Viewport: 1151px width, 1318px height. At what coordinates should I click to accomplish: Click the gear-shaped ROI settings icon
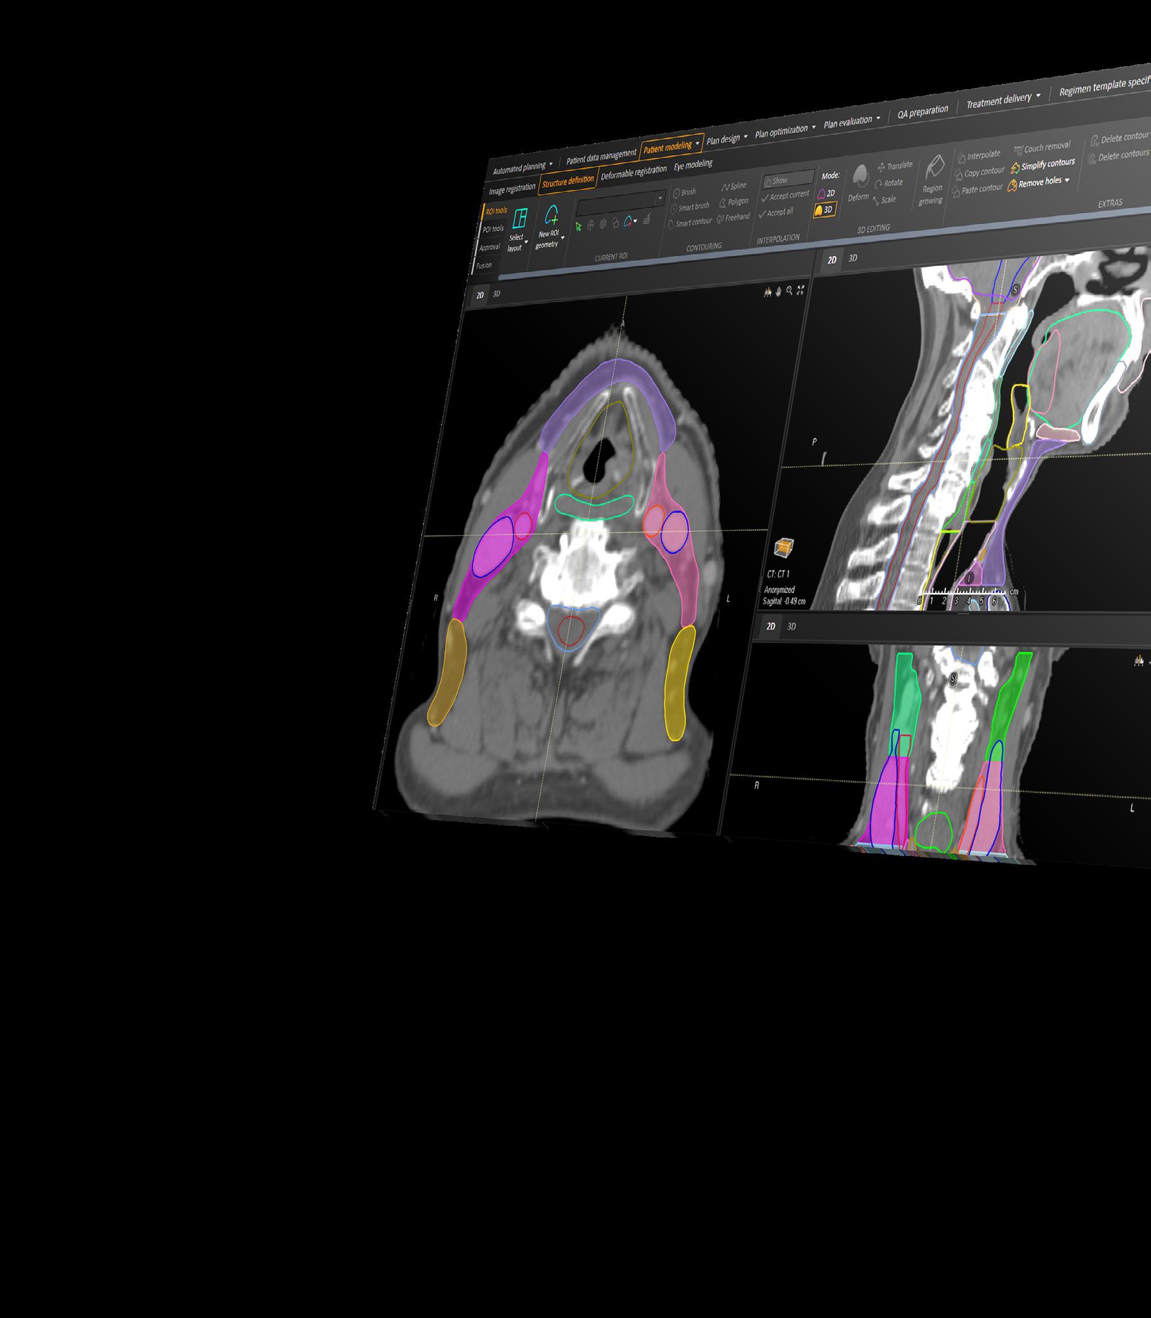coord(603,224)
